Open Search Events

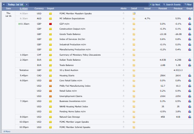[x=172, y=5]
